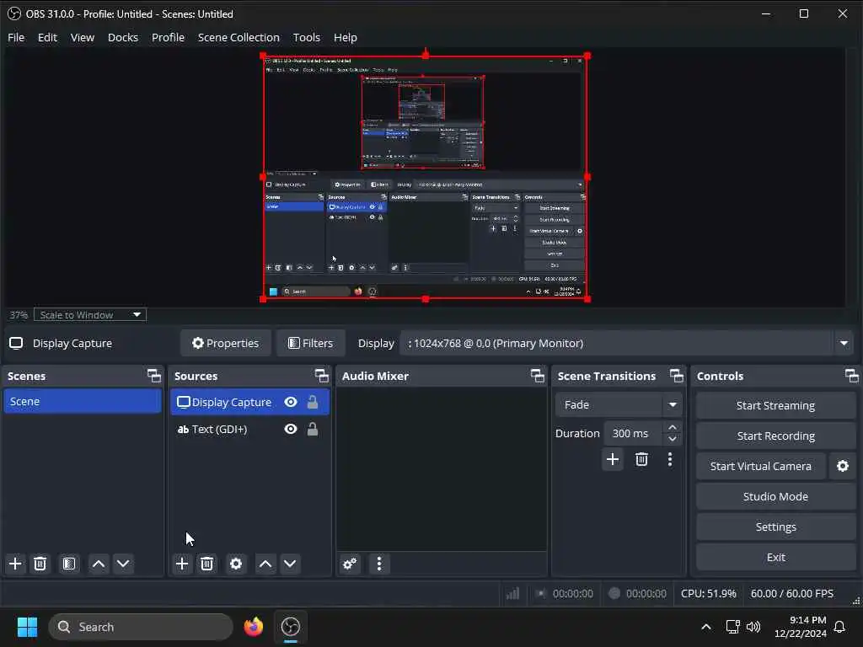Toggle visibility of Display Capture source
This screenshot has height=647, width=863.
click(x=291, y=402)
